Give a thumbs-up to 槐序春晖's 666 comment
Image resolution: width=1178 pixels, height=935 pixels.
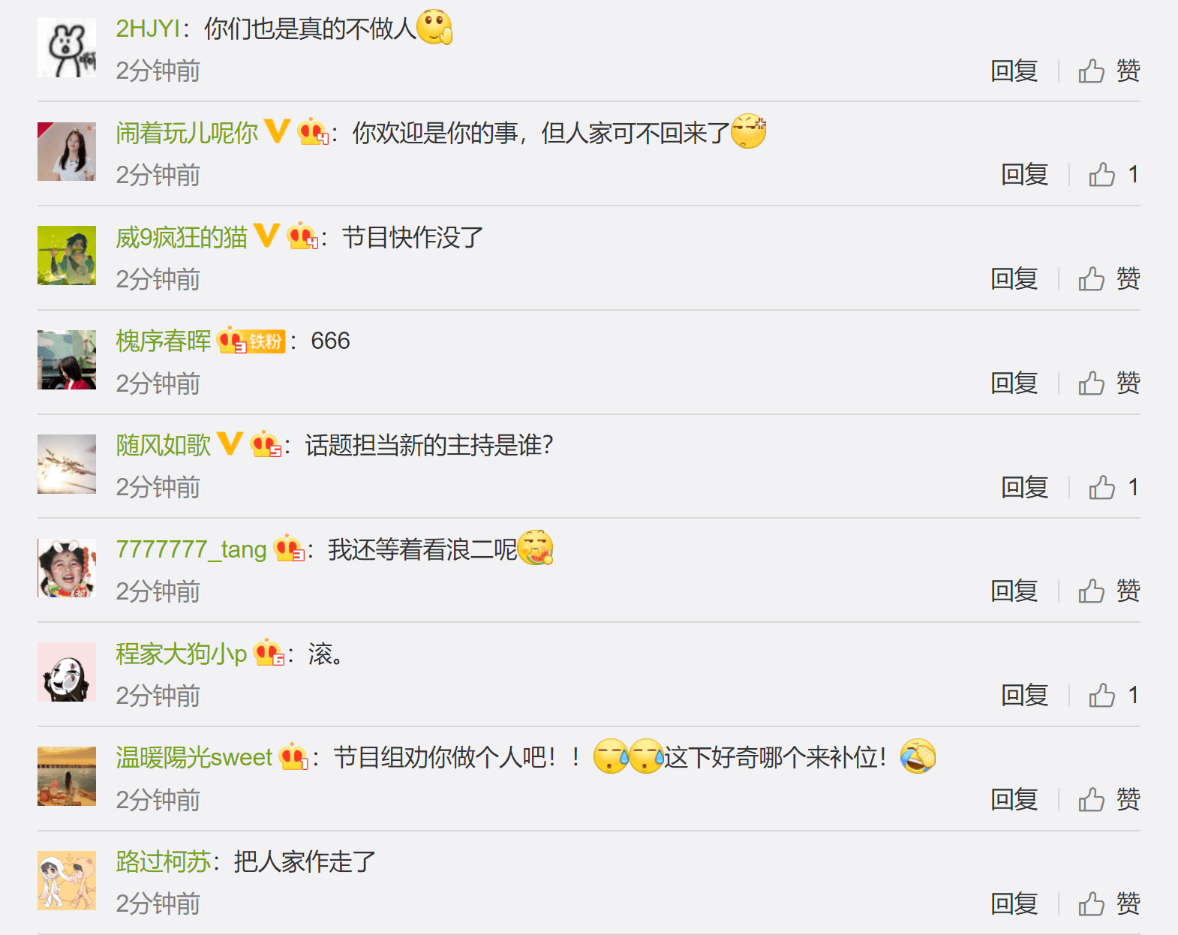tap(1109, 383)
